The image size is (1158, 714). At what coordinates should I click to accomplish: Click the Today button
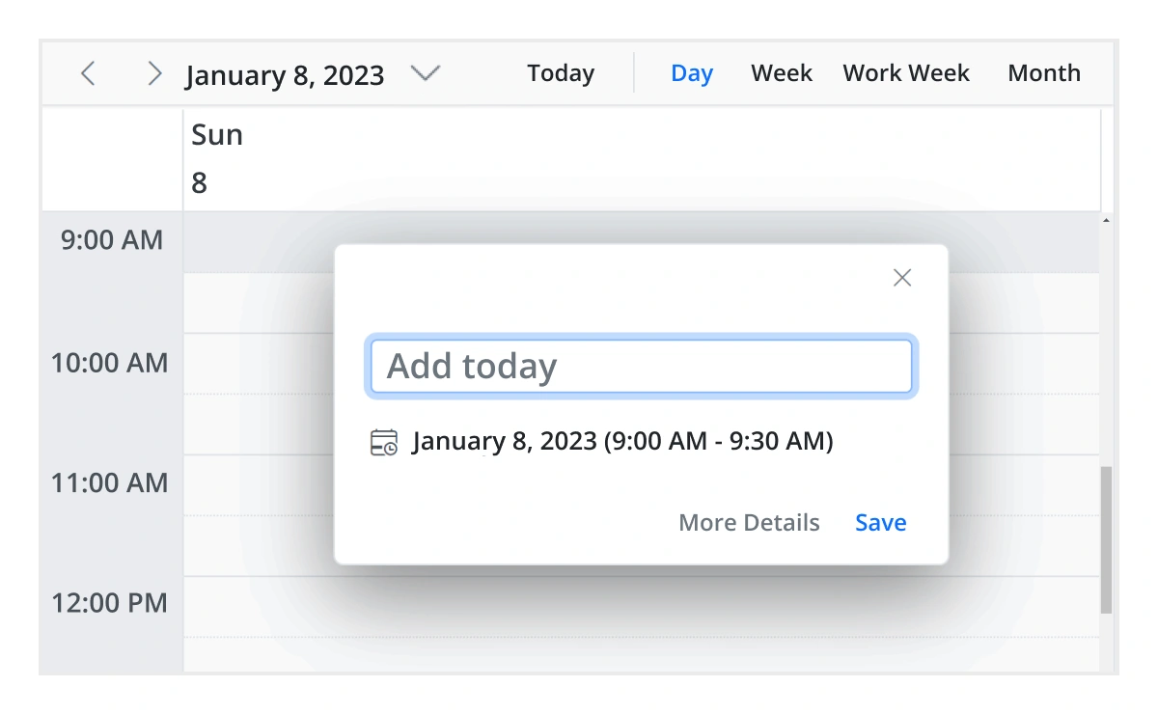[x=561, y=72]
